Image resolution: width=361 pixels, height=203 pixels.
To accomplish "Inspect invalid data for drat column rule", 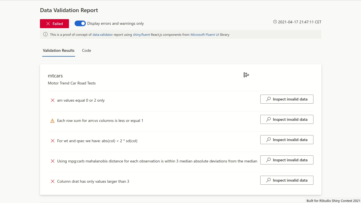I will 287,180.
